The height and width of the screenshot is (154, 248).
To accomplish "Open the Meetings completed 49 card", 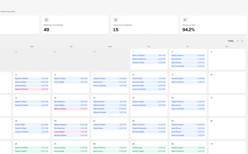I will (75, 25).
